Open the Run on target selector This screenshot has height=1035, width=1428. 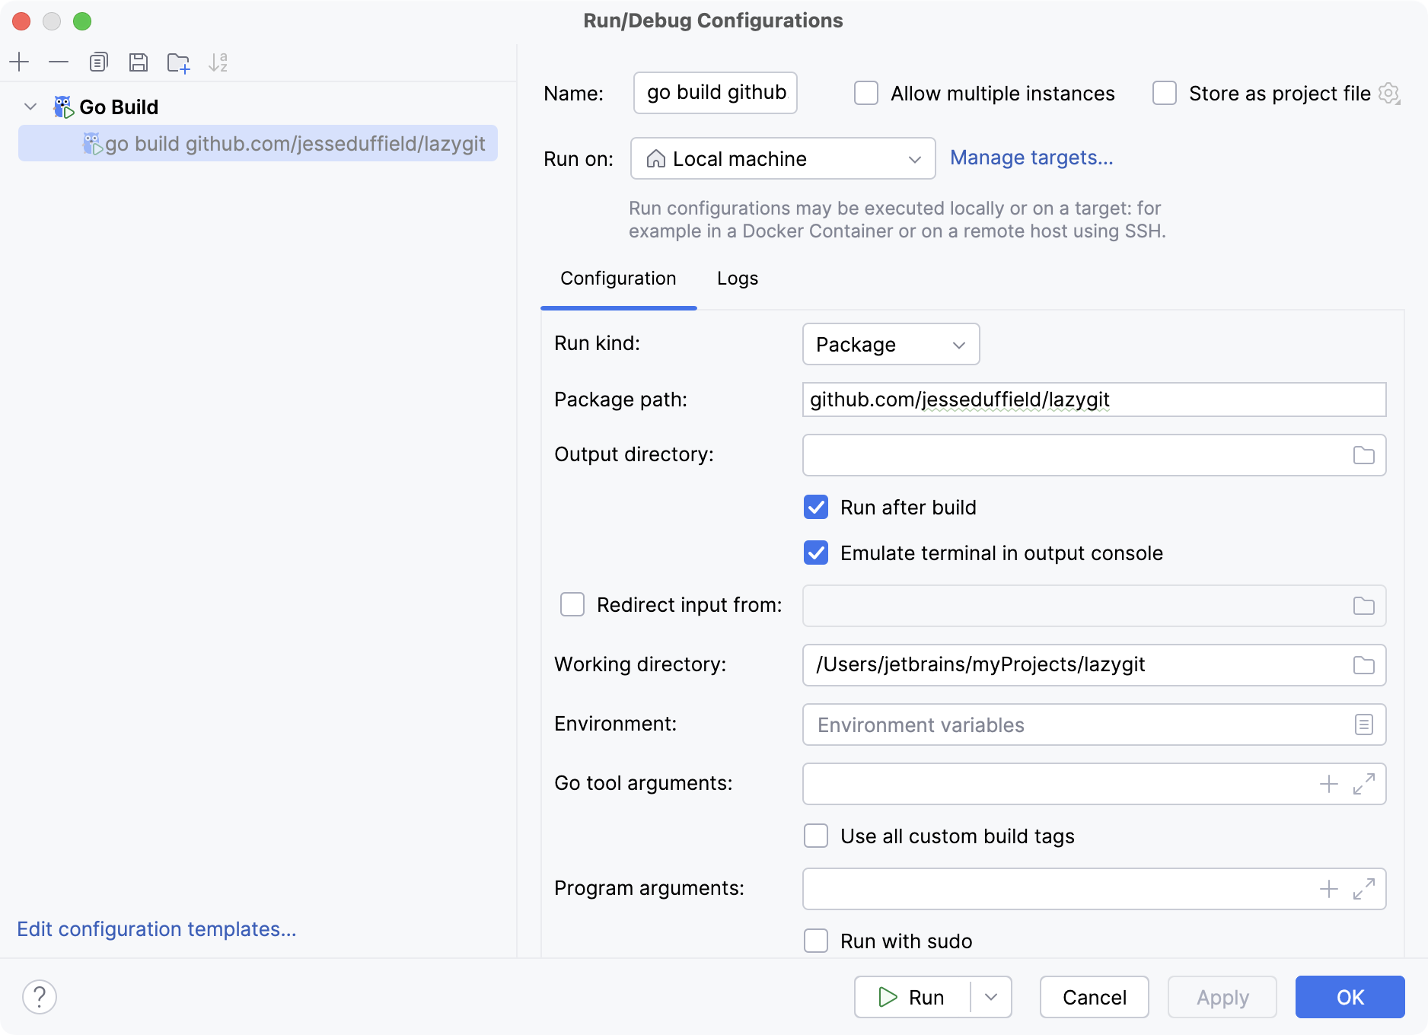tap(783, 158)
